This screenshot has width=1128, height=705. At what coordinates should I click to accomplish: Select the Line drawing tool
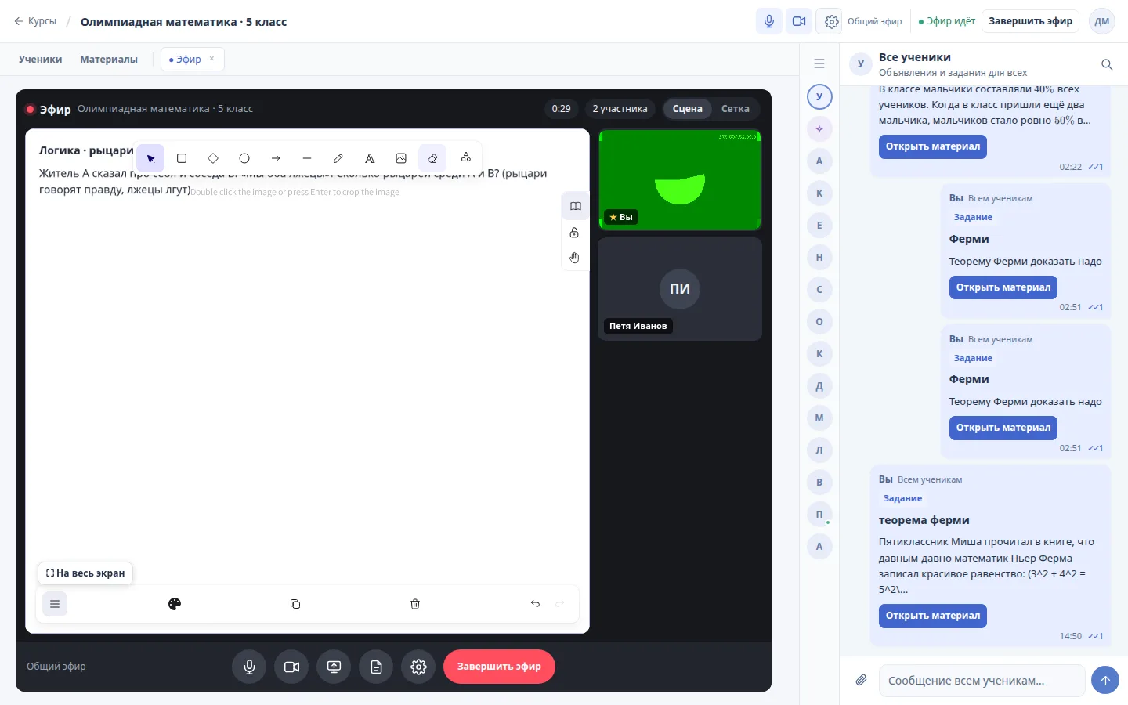(x=307, y=158)
